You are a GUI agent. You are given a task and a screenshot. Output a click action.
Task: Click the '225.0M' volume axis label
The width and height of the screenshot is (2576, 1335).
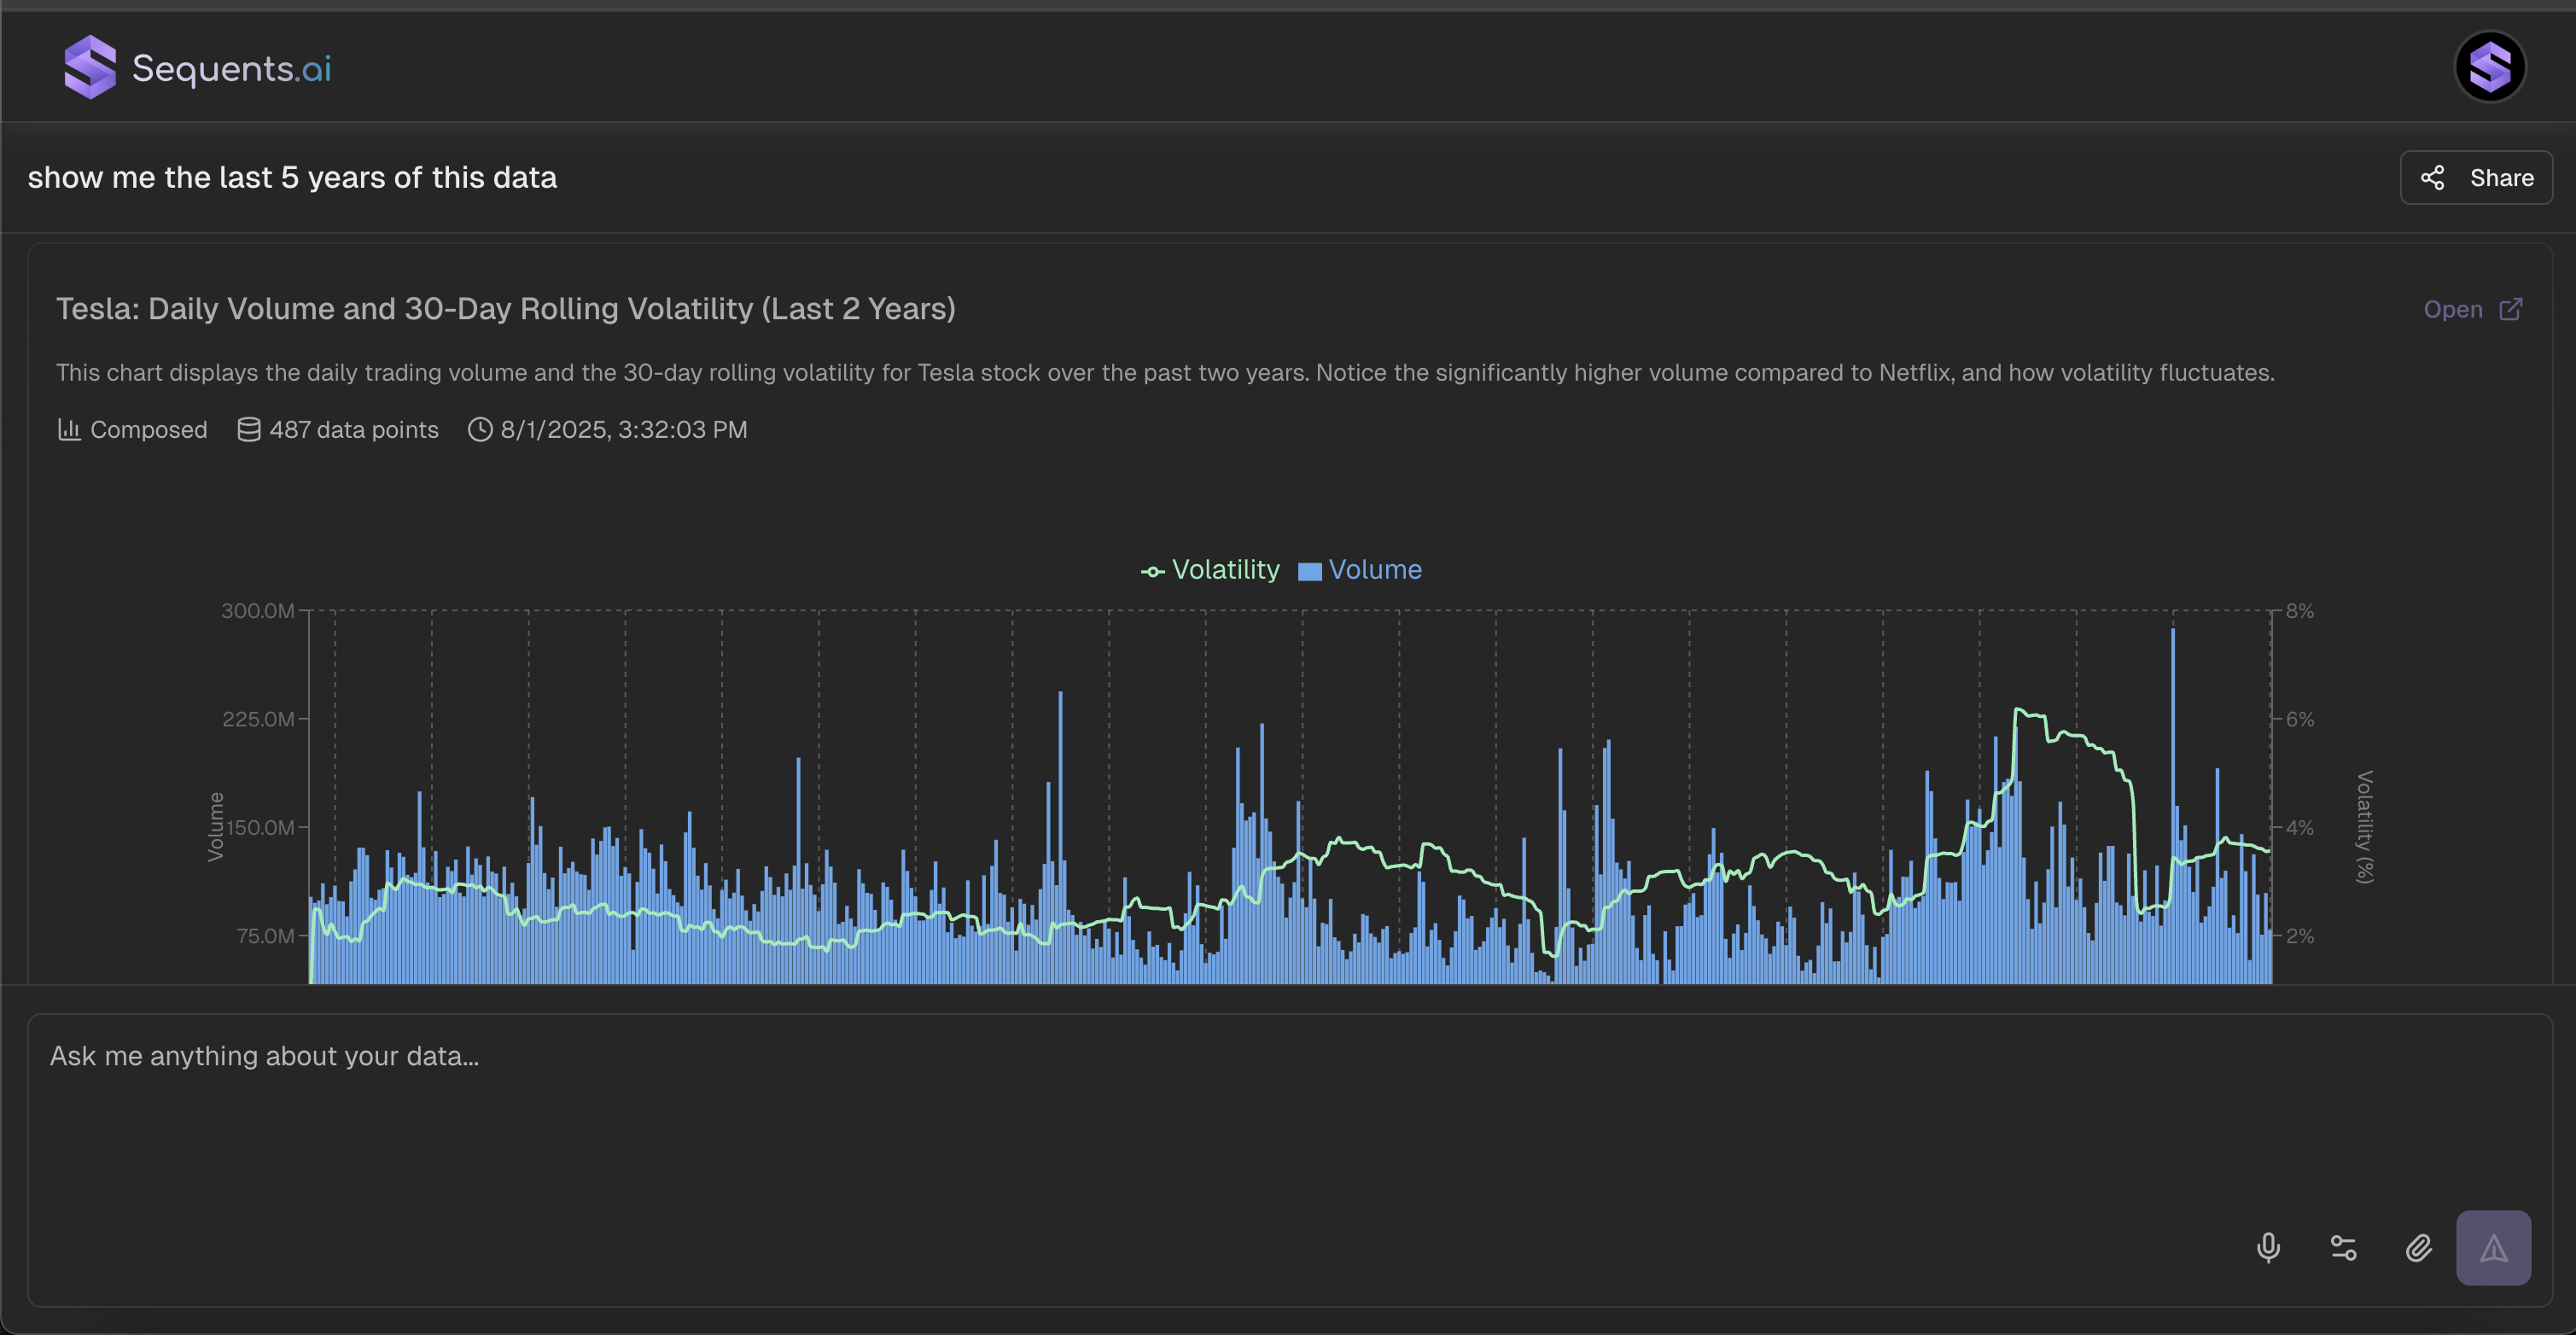click(258, 719)
